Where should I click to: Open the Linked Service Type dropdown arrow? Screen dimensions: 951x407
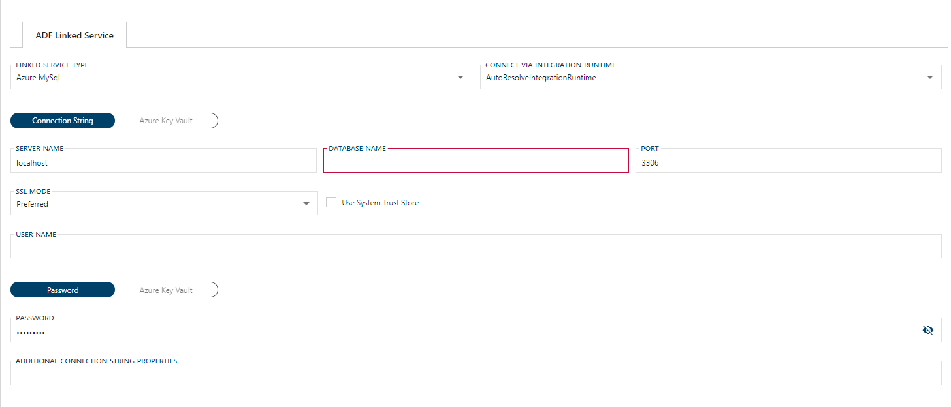pyautogui.click(x=460, y=76)
